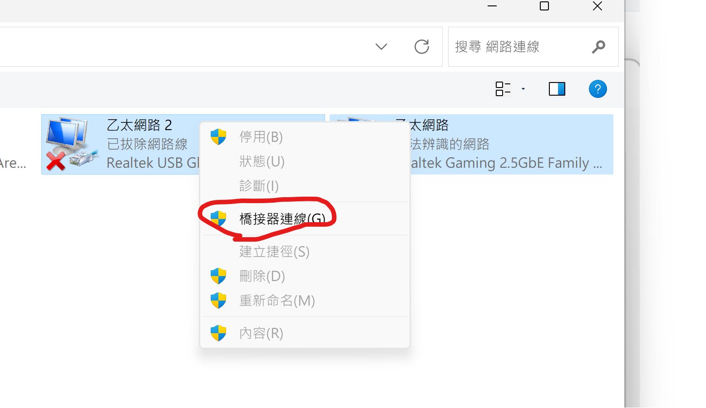Open the blue Help question mark icon
This screenshot has width=706, height=408.
coord(597,89)
